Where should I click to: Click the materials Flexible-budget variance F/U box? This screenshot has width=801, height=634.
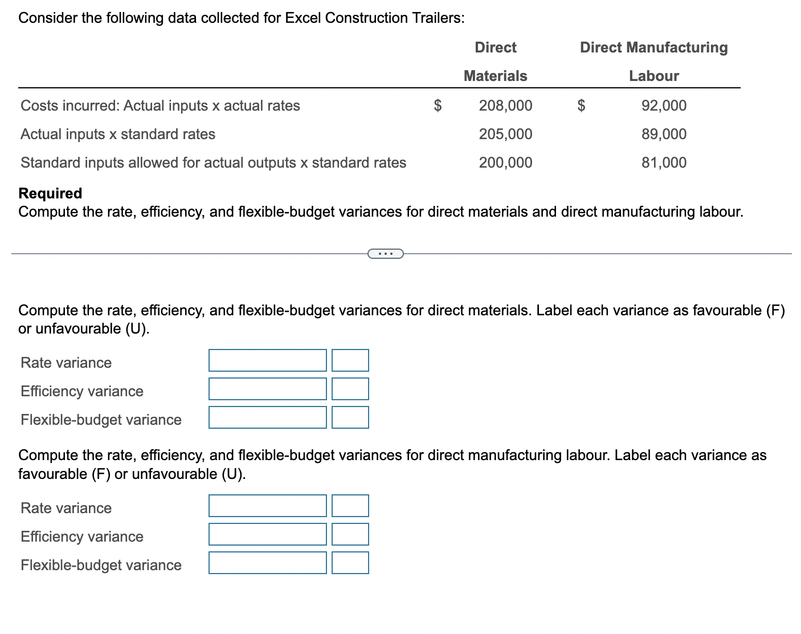click(350, 417)
